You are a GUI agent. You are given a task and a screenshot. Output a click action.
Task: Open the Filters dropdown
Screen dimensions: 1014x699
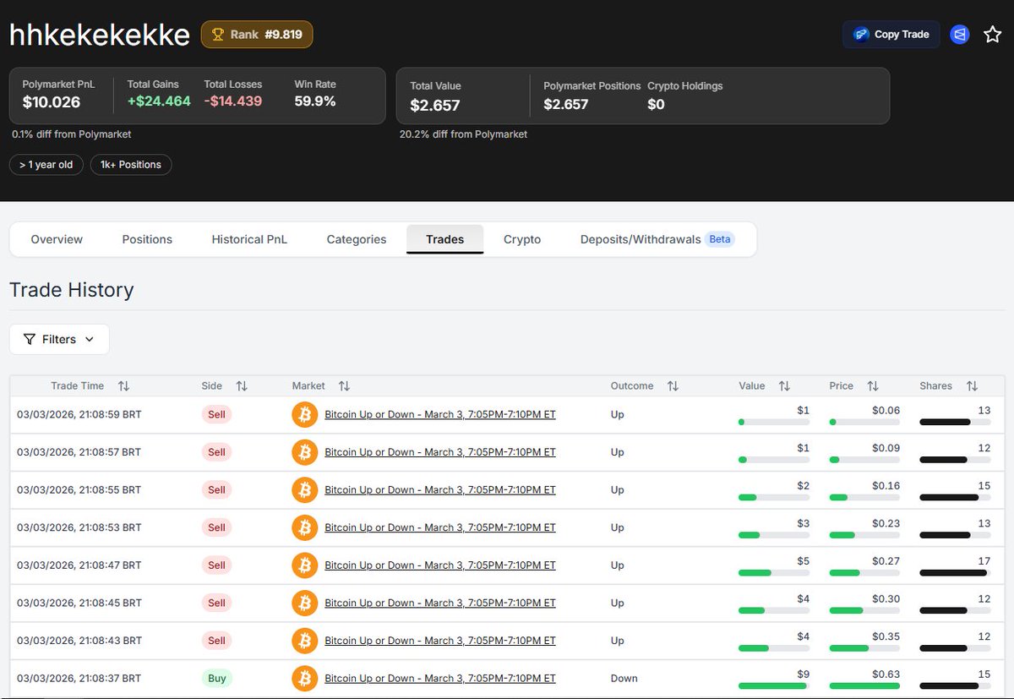pos(59,339)
